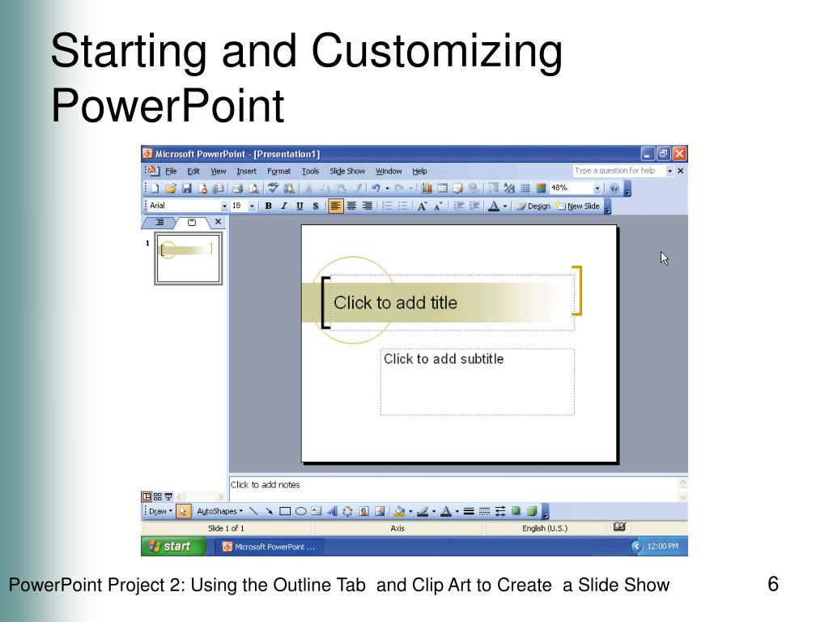Open the Insert menu
The width and height of the screenshot is (829, 622).
coord(246,172)
